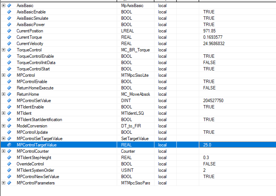Click the USINT type of MTIdentSystemOrder
Image resolution: width=276 pixels, height=196 pixels.
127,170
